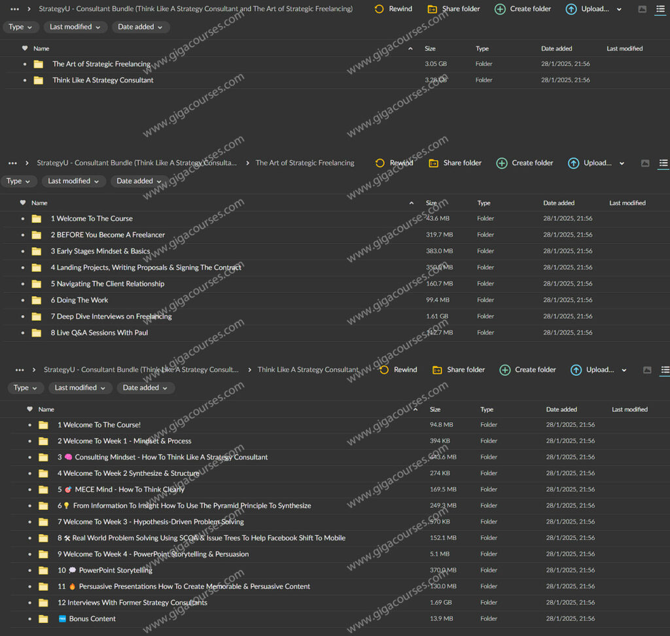Select the 3.05 GB size cell
Screen dimensions: 670x636
[x=436, y=64]
